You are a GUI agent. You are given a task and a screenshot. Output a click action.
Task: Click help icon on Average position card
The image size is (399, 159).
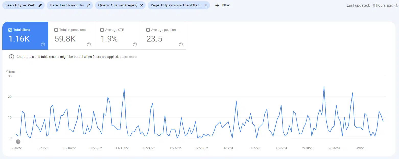(x=181, y=44)
